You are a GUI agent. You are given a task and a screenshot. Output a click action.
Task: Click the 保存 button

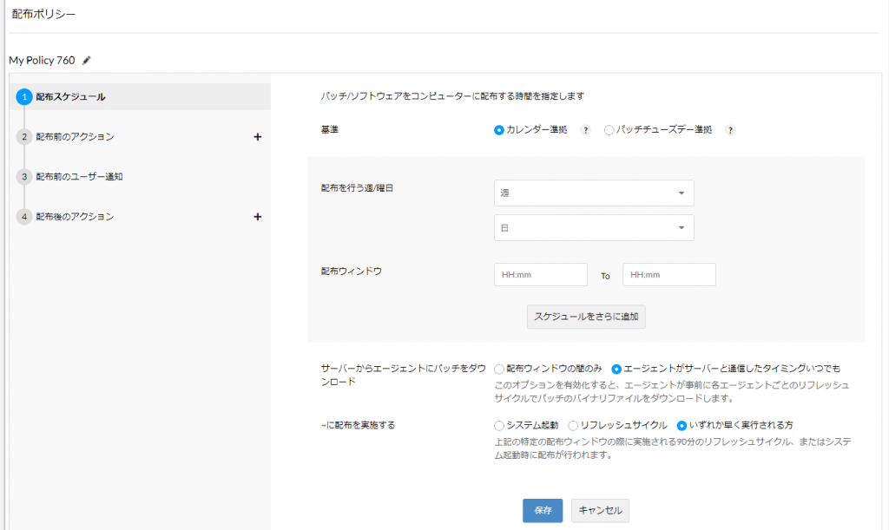543,511
